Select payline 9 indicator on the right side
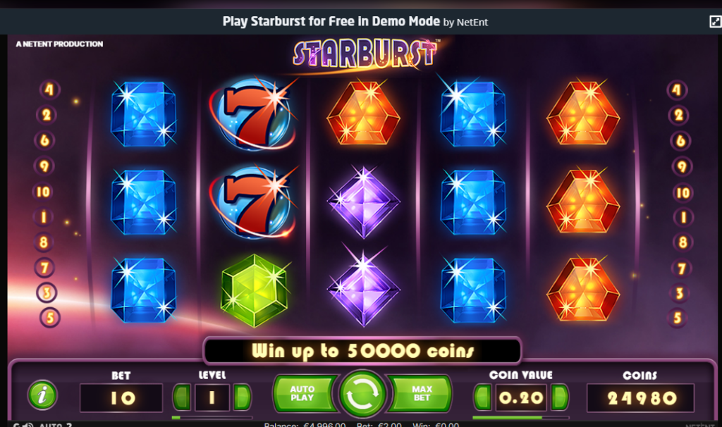Image resolution: width=722 pixels, height=427 pixels. (682, 166)
